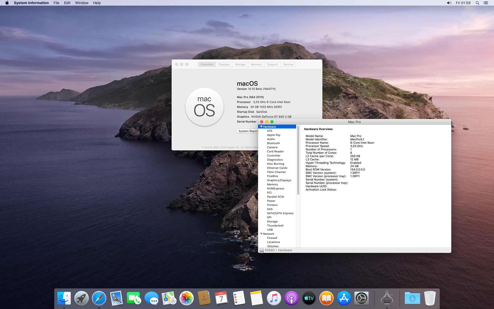Open the Podcasts app in dock
Screen dimensions: 494x309
coord(291,298)
